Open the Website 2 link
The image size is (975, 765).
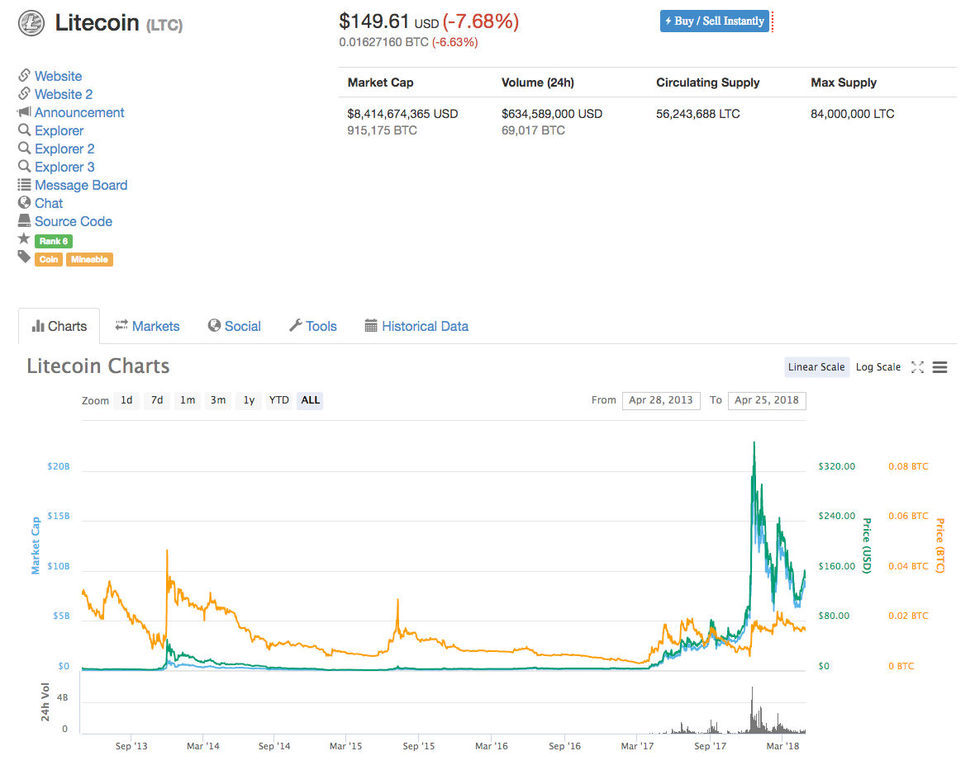coord(64,94)
